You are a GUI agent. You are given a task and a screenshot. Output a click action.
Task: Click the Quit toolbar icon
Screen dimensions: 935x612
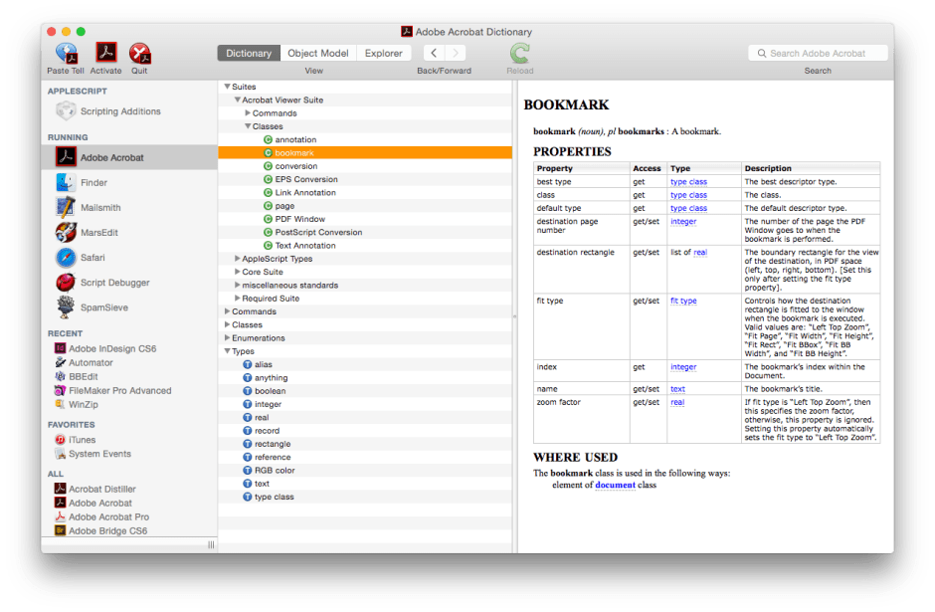click(140, 55)
